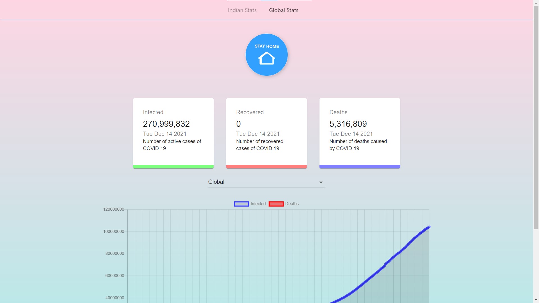Screen dimensions: 539x303
Task: Click "Number of recovered cases of COVID 19"
Action: click(x=260, y=145)
